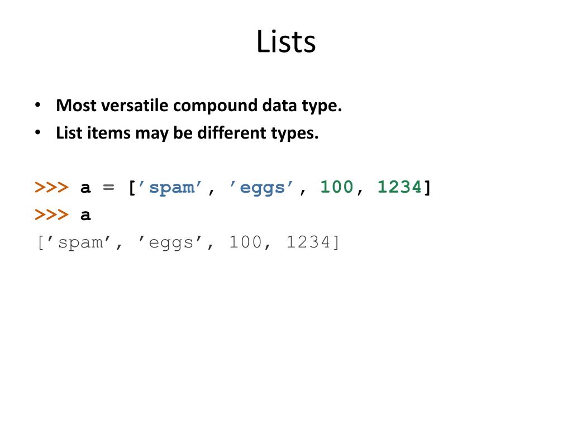This screenshot has height=429, width=572.
Task: Click 100 in the gray output line
Action: point(245,242)
